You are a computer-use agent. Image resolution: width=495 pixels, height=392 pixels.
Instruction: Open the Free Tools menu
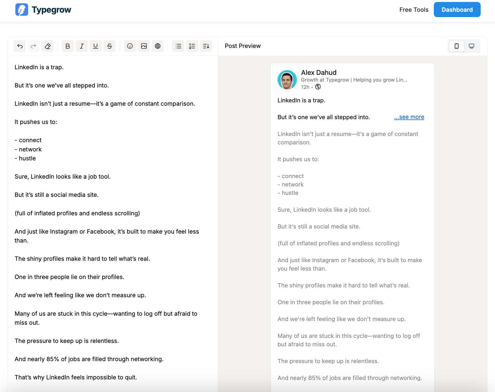(414, 10)
